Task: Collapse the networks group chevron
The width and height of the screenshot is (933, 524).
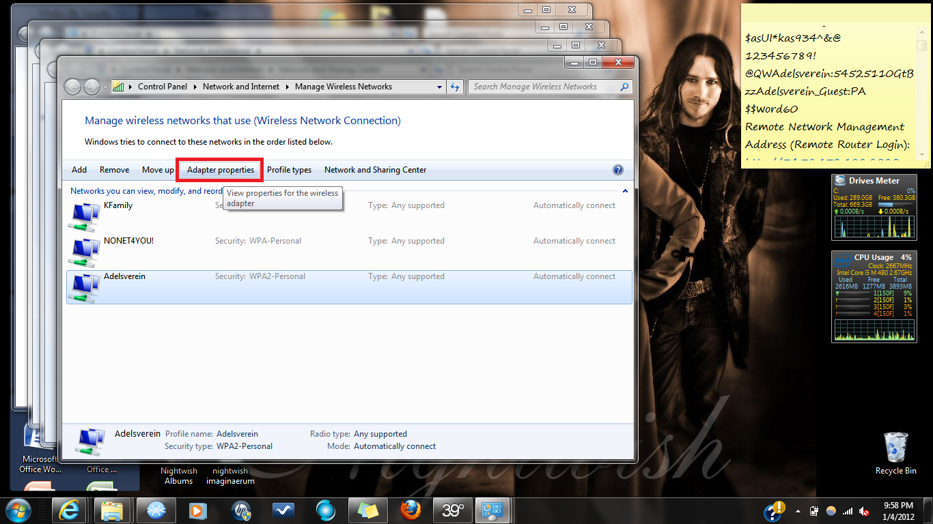Action: click(625, 192)
